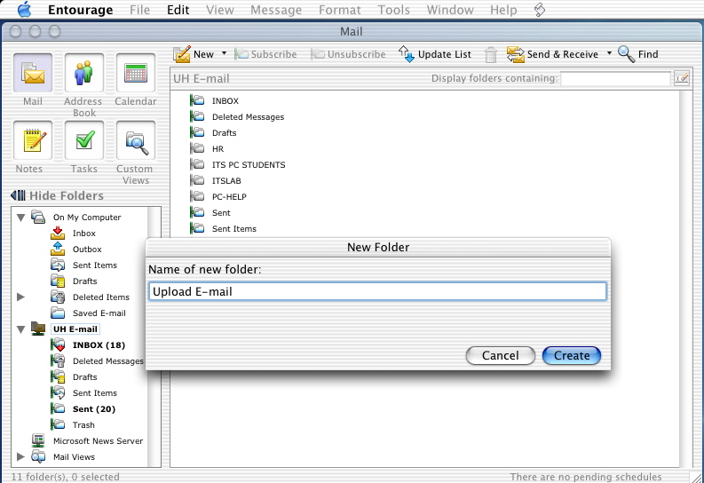Expand the Mail Views group
The image size is (704, 483).
(20, 456)
